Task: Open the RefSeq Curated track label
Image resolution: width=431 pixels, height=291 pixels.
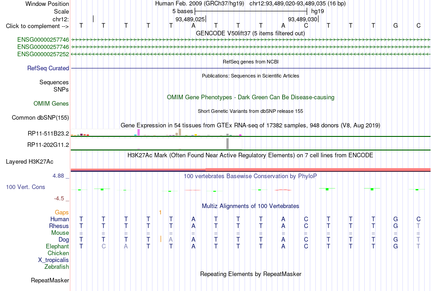Action: click(x=48, y=68)
